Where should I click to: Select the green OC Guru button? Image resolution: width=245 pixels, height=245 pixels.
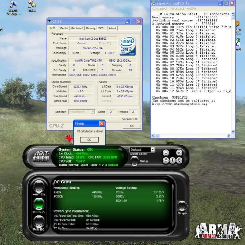tap(39, 204)
